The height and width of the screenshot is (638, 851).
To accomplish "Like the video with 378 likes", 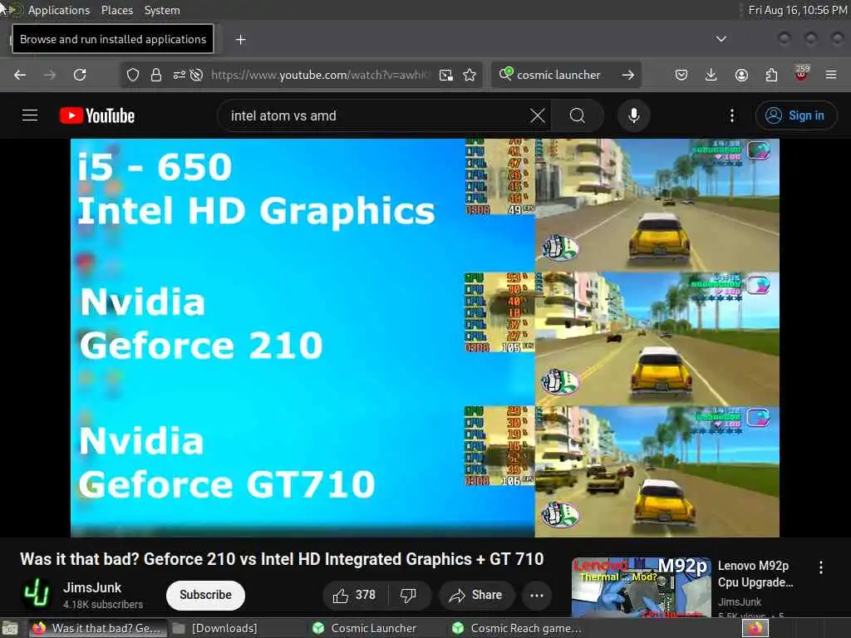I will [x=355, y=596].
